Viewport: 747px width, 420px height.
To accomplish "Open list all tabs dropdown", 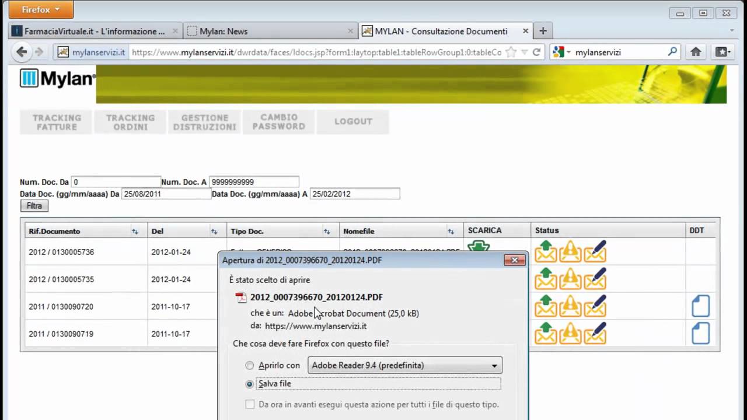I will point(732,30).
